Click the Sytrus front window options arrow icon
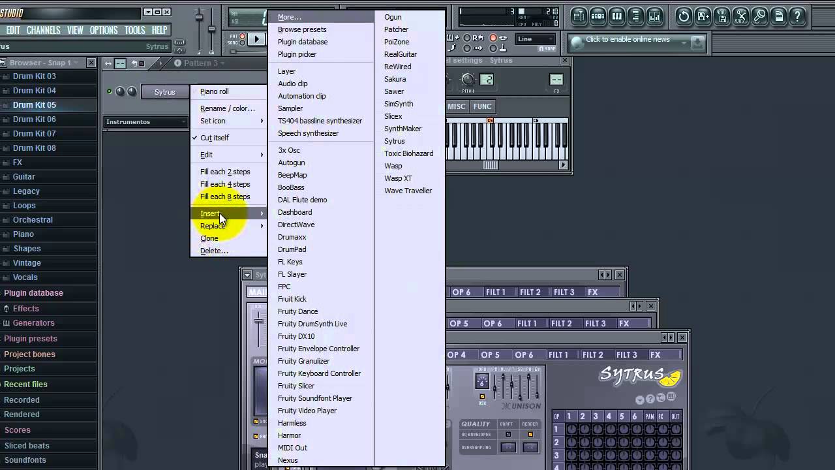Image resolution: width=835 pixels, height=470 pixels. coord(640,400)
